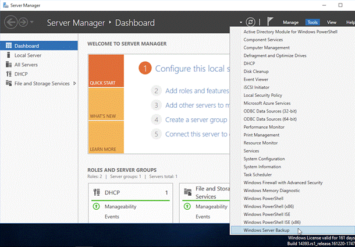Open the Manage menu
Image resolution: width=355 pixels, height=247 pixels.
[290, 22]
